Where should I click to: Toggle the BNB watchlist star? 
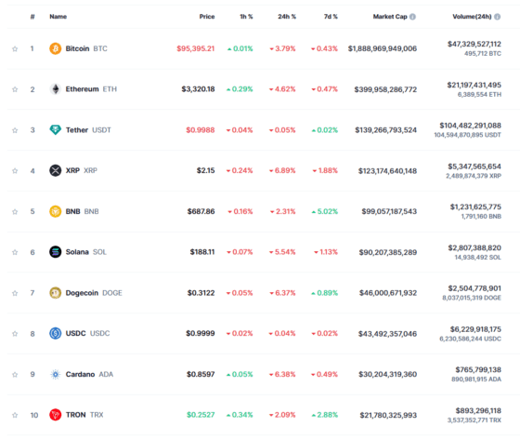(x=15, y=212)
